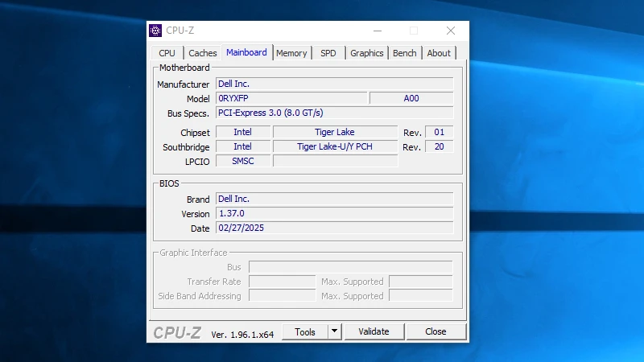Open the Graphics tab
644x362 pixels.
click(367, 53)
